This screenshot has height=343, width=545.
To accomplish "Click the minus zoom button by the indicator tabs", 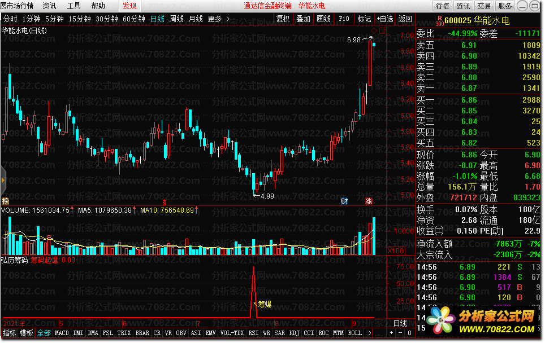I will [x=400, y=333].
